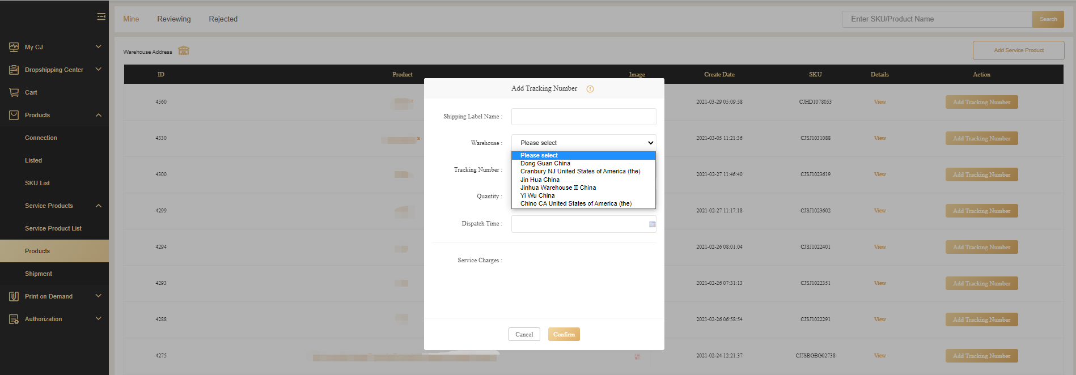Viewport: 1076px width, 375px height.
Task: Select Dong Guan China warehouse option
Action: coord(545,163)
